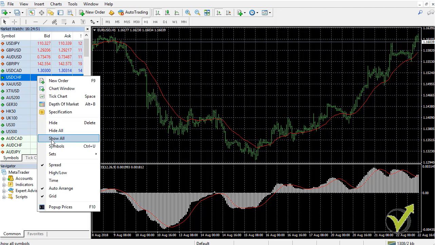435x245 pixels.
Task: Select the Text label 'A' tool
Action: tap(73, 22)
